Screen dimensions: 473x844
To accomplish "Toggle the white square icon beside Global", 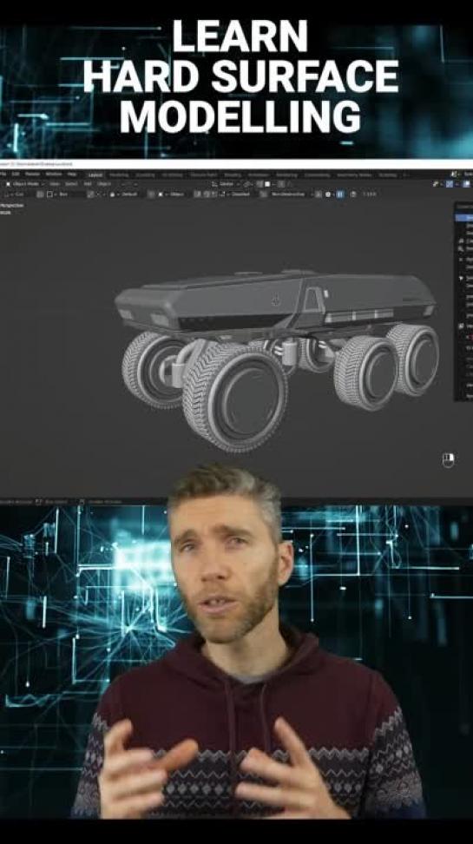I will (x=267, y=184).
